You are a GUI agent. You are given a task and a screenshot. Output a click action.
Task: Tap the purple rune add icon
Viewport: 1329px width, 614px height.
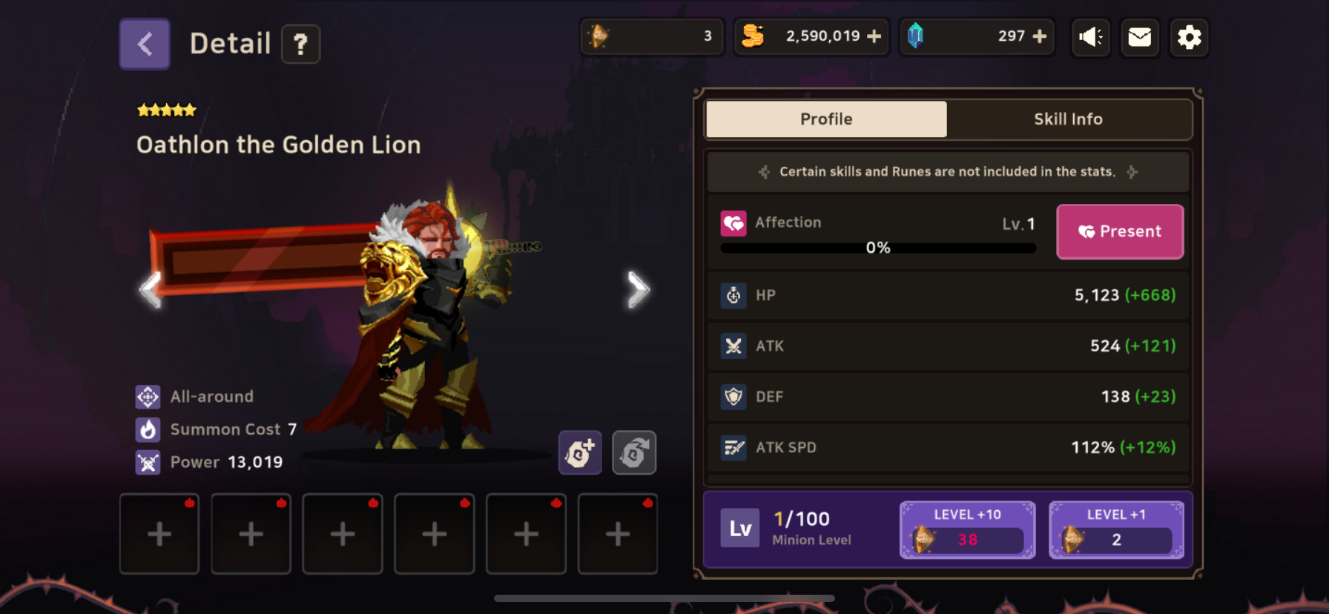pos(580,452)
